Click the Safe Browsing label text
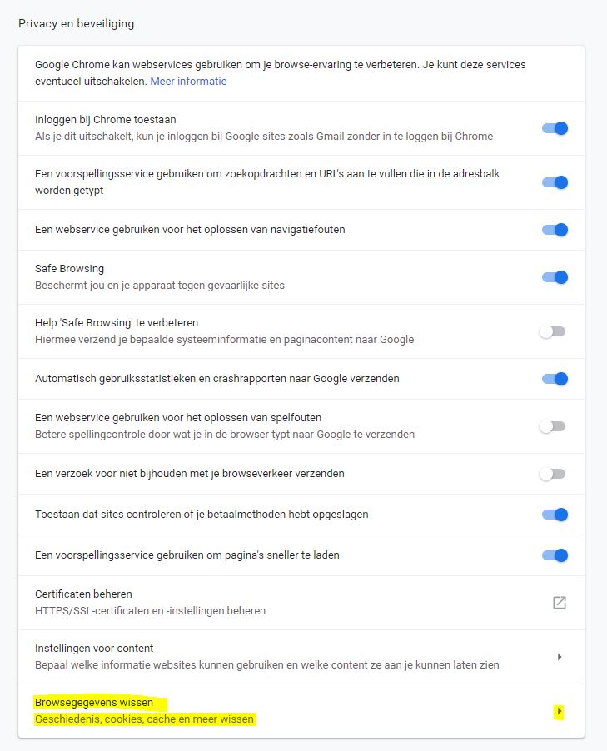The height and width of the screenshot is (751, 607). 69,269
